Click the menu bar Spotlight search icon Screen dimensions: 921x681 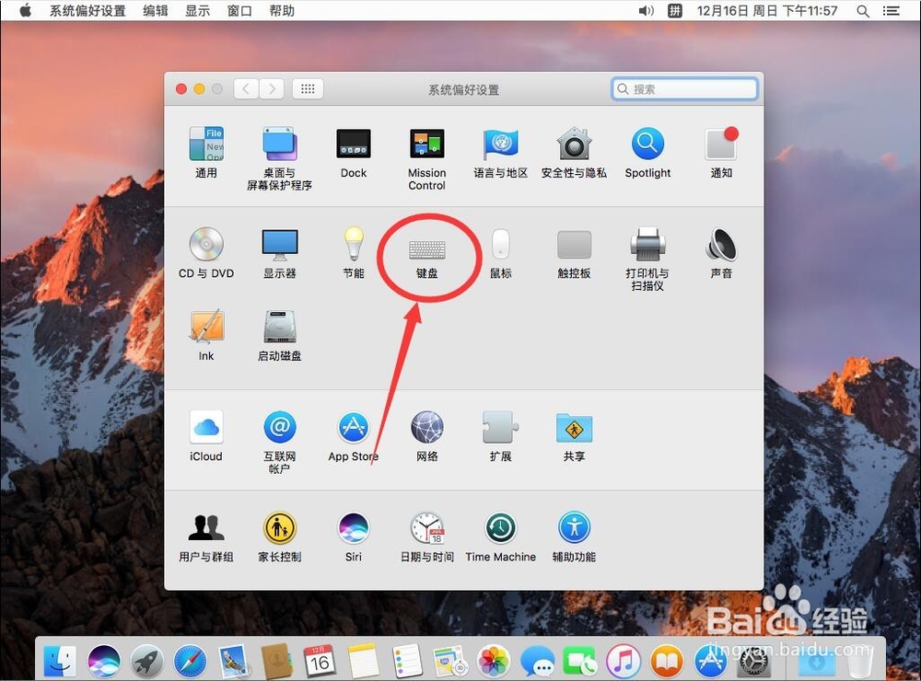(x=863, y=10)
